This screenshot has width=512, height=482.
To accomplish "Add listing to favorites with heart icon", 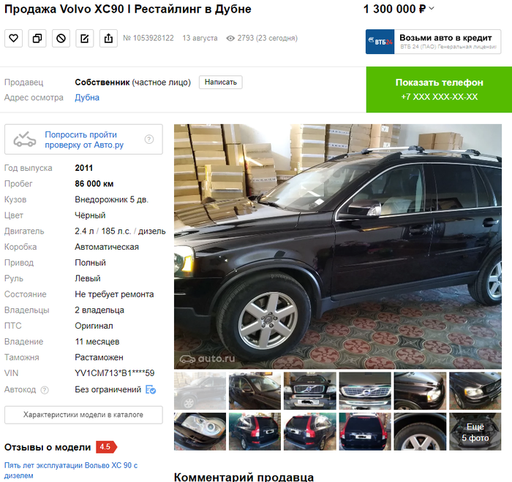I will click(x=13, y=39).
